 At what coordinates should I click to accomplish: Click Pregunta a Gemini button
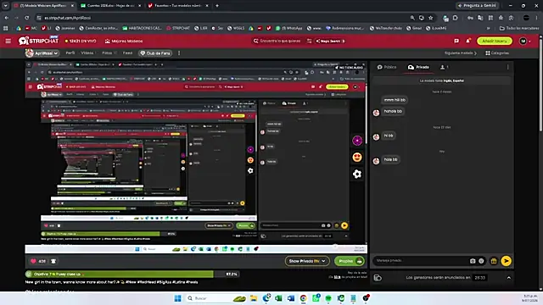[x=478, y=6]
